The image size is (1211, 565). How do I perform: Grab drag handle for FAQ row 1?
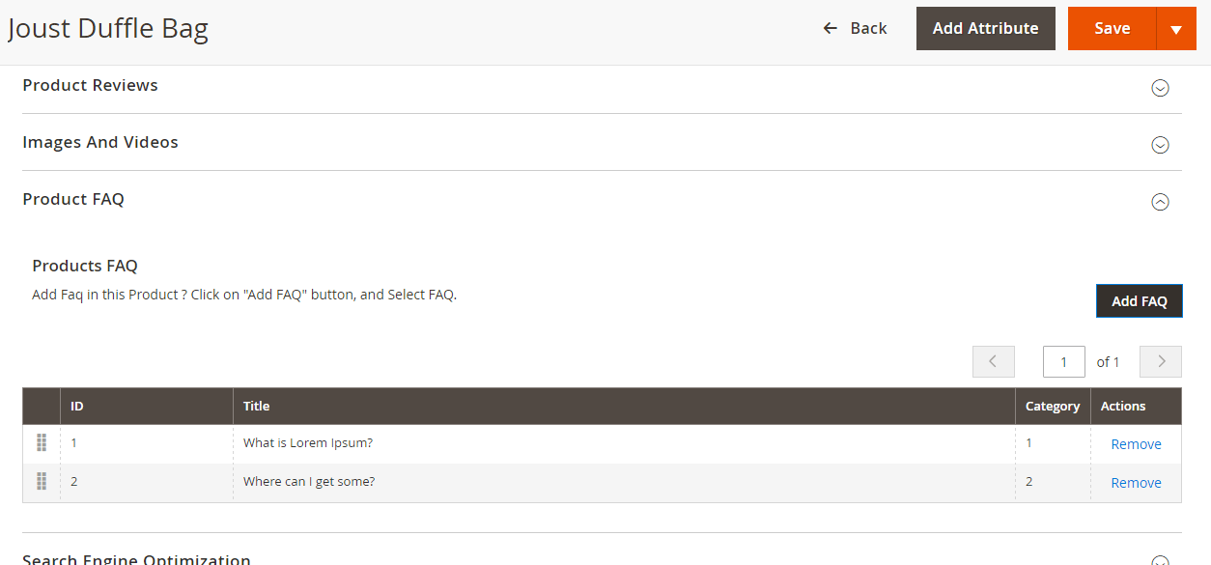click(x=42, y=443)
